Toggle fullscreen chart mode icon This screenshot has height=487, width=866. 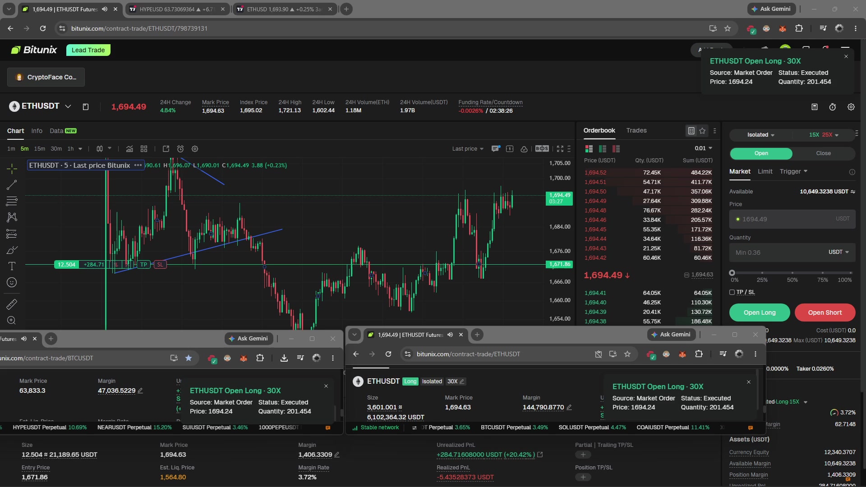tap(560, 149)
